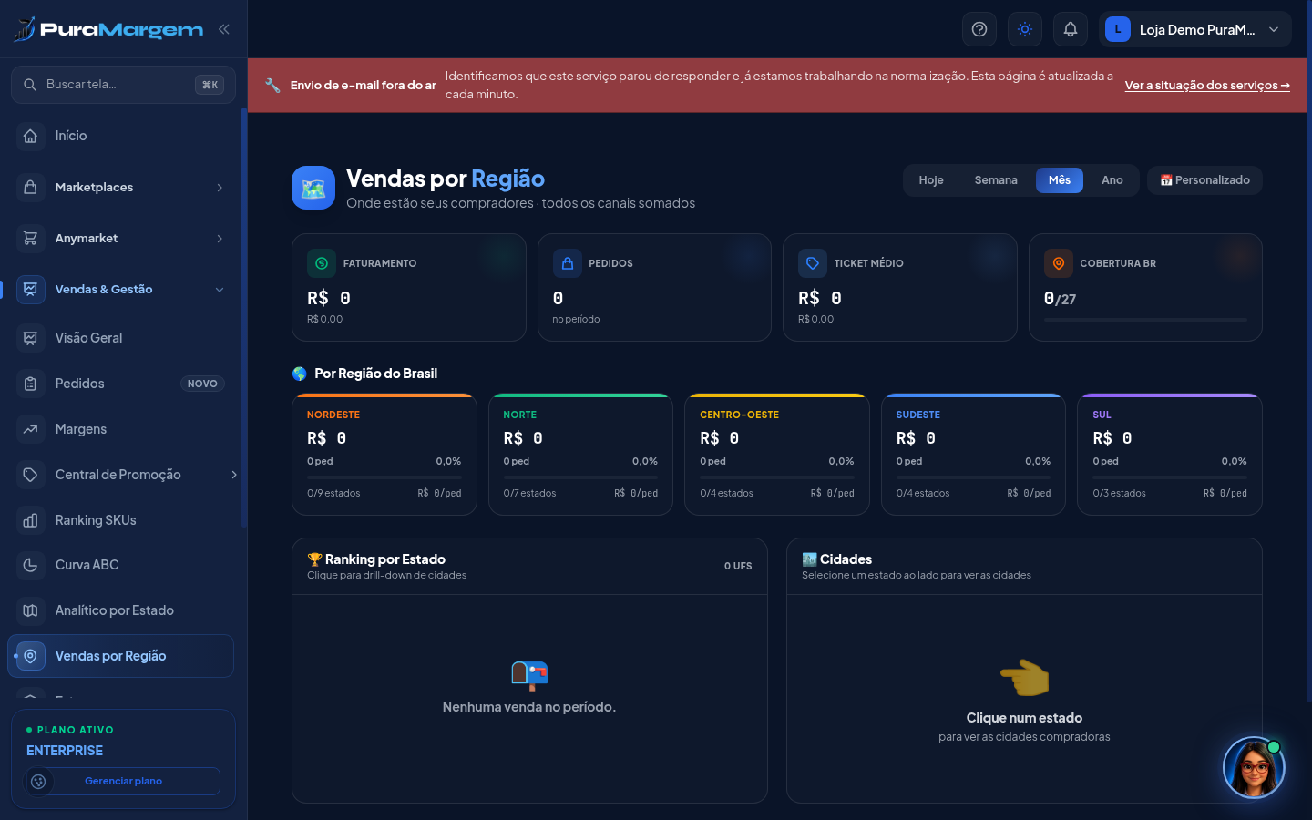The width and height of the screenshot is (1312, 820).
Task: Click the Central de Promoção tag icon
Action: [30, 475]
